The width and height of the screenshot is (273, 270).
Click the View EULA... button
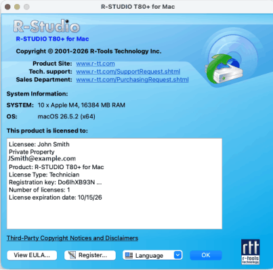[x=32, y=255]
